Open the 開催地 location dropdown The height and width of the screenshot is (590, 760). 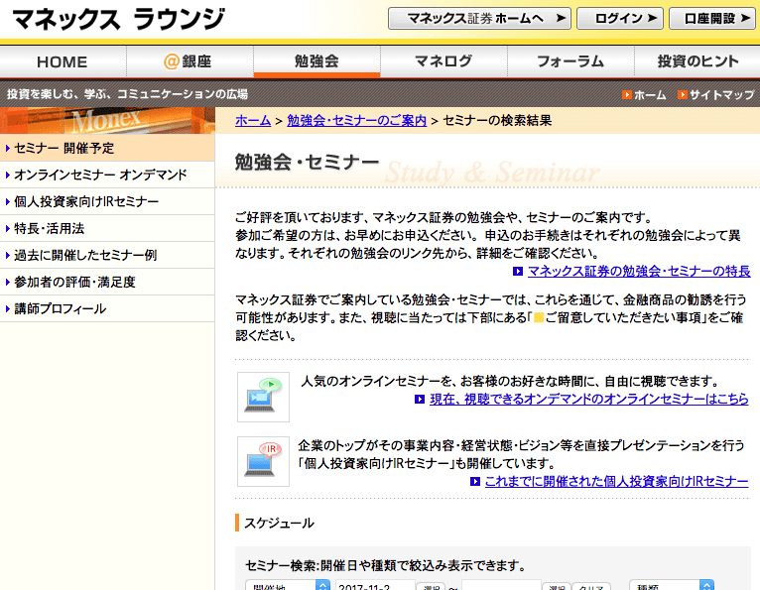pos(288,585)
